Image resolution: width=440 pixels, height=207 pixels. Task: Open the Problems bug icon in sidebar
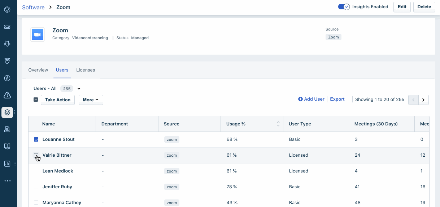[7, 44]
